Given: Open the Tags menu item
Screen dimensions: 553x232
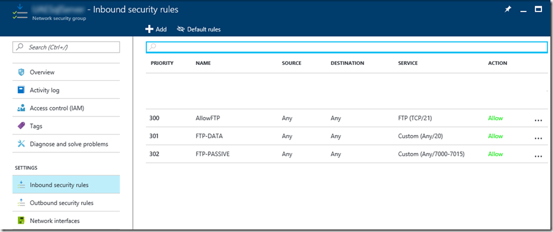Looking at the screenshot, I should (66, 126).
